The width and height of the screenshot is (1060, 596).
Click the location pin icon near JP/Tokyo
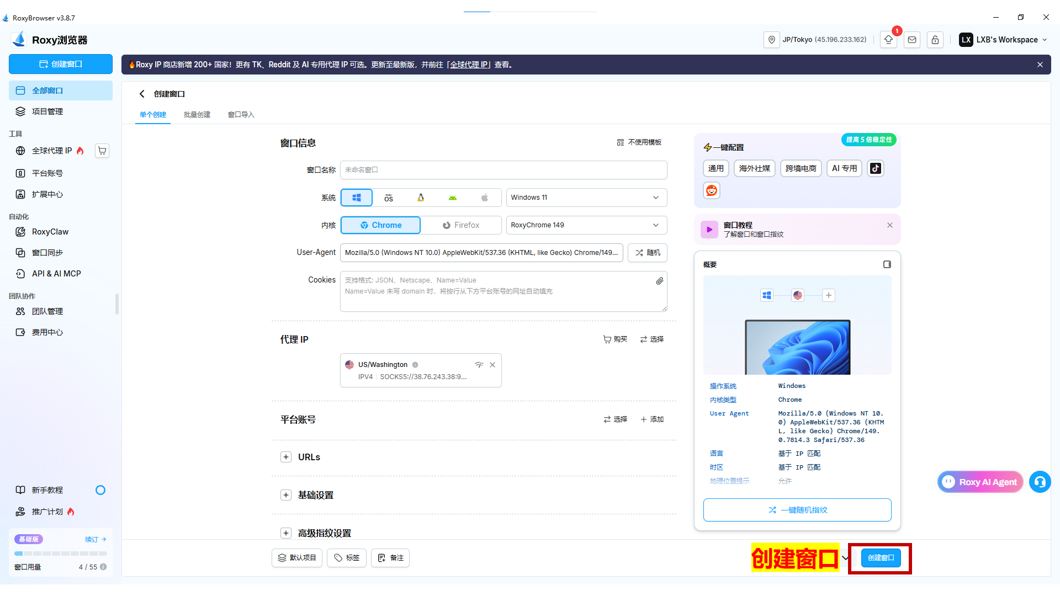772,40
